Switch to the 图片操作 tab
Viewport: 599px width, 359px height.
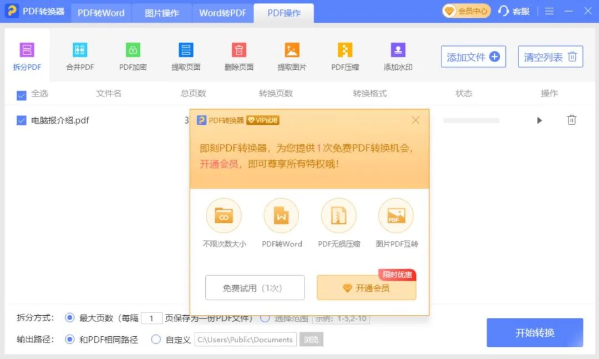pos(162,13)
